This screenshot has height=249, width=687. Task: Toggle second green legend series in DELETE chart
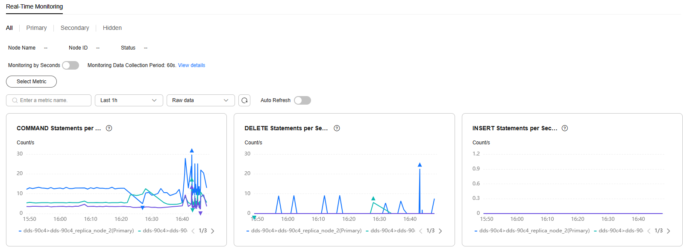[390, 231]
